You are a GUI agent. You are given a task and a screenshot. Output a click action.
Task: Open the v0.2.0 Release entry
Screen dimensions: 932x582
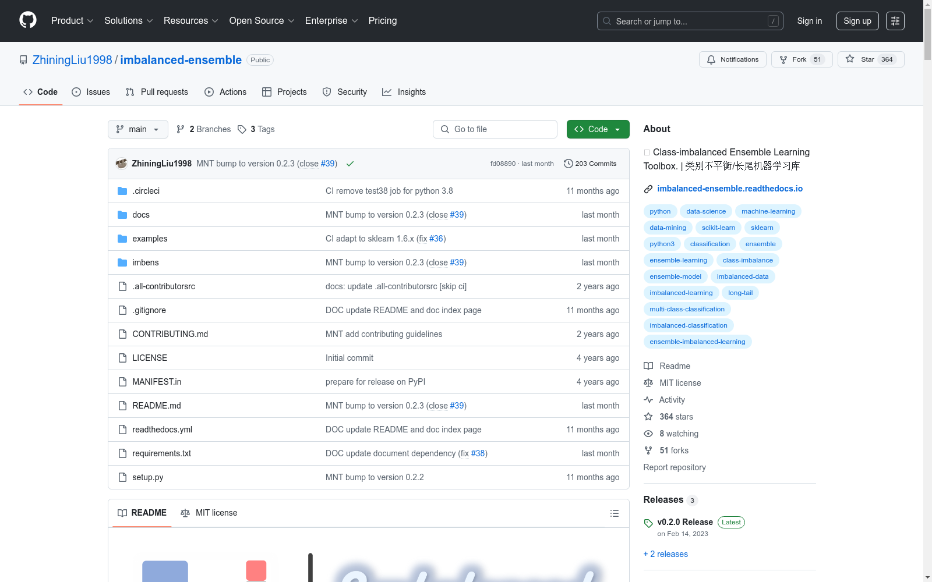[685, 522]
